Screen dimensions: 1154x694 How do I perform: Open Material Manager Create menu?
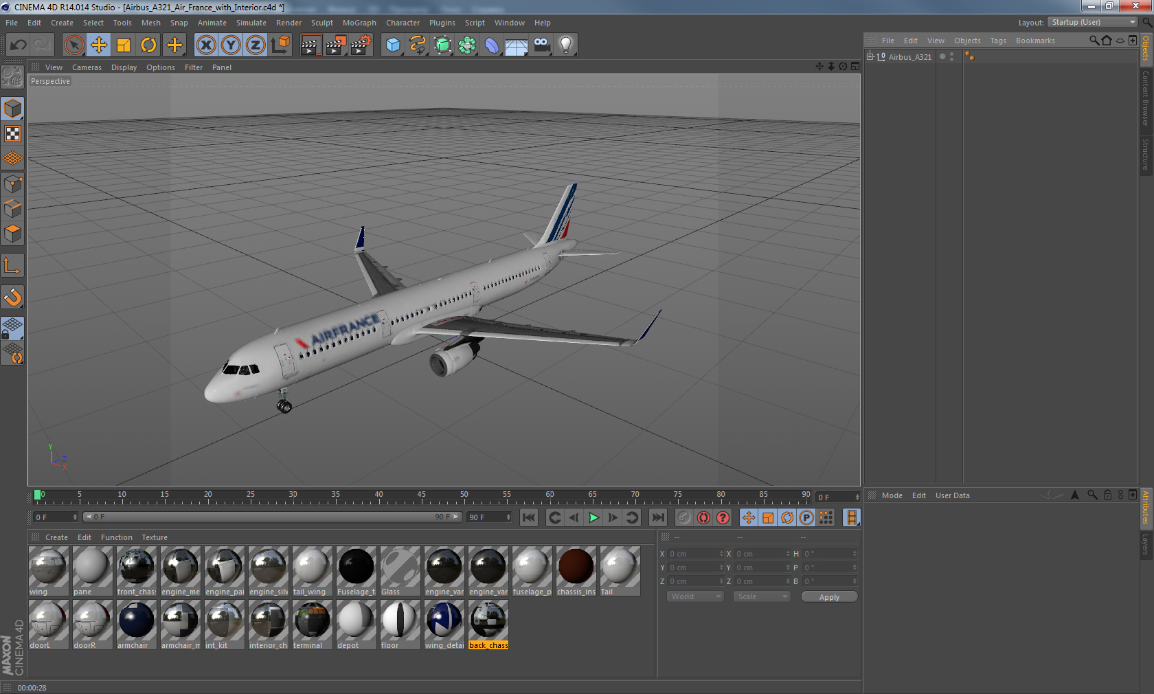[x=56, y=537]
